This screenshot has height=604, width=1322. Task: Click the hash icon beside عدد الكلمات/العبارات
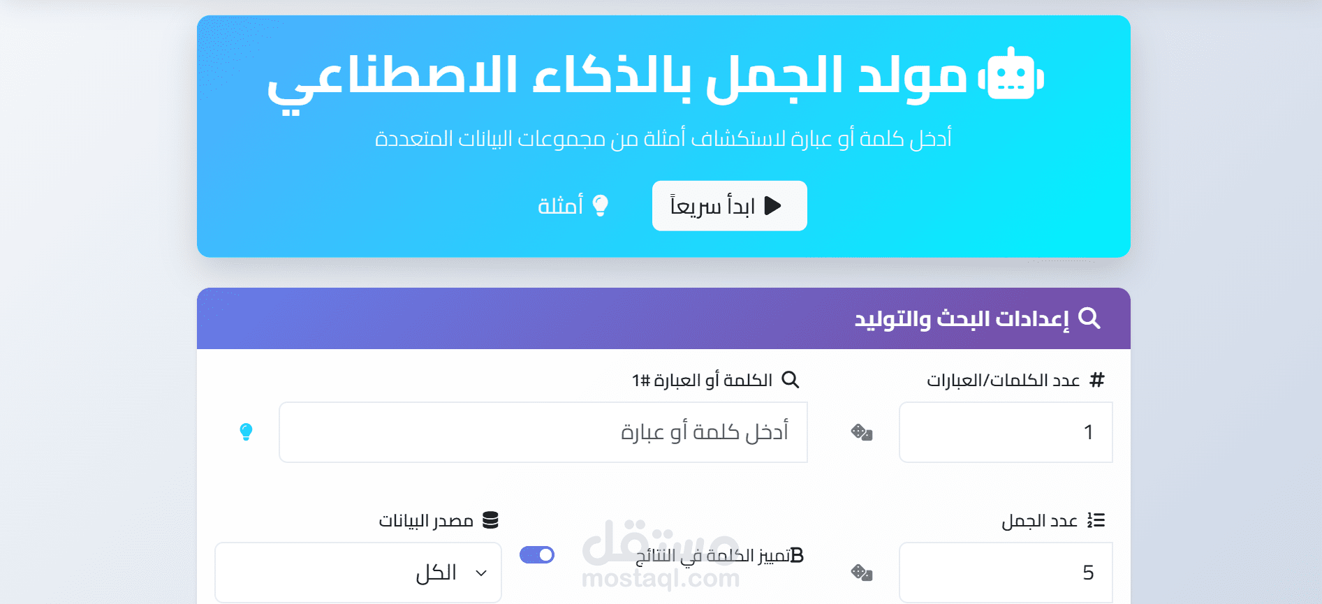[x=1097, y=380]
